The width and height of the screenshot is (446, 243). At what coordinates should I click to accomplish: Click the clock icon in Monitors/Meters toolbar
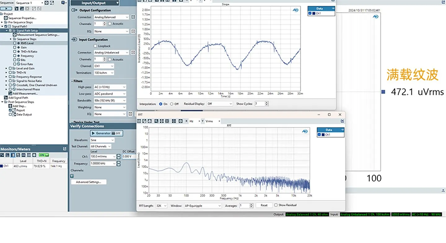(x=34, y=155)
